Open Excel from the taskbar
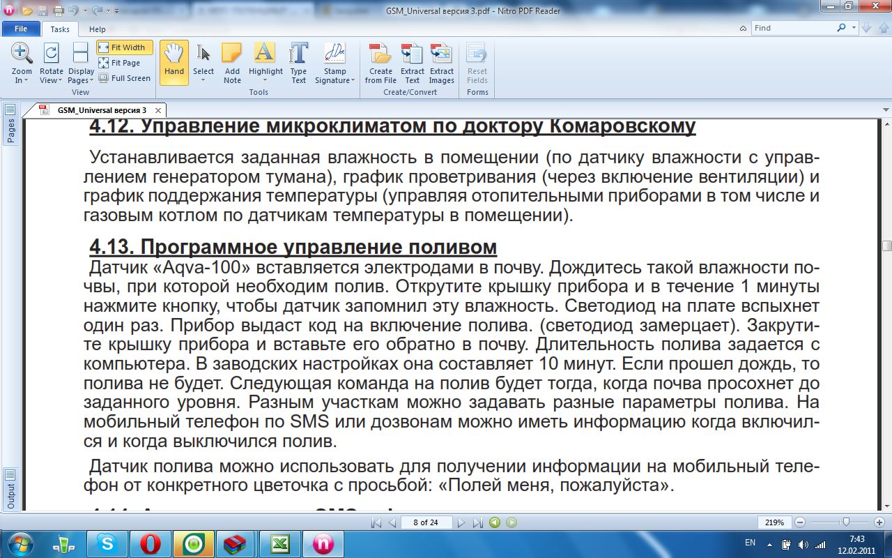 tap(280, 543)
